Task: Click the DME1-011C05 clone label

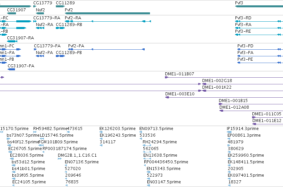Action: click(x=267, y=114)
